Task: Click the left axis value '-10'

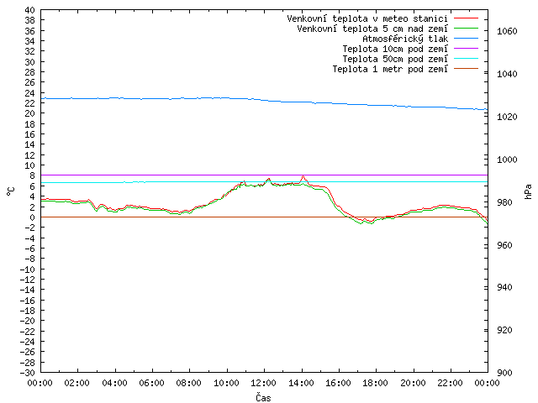Action: 28,270
